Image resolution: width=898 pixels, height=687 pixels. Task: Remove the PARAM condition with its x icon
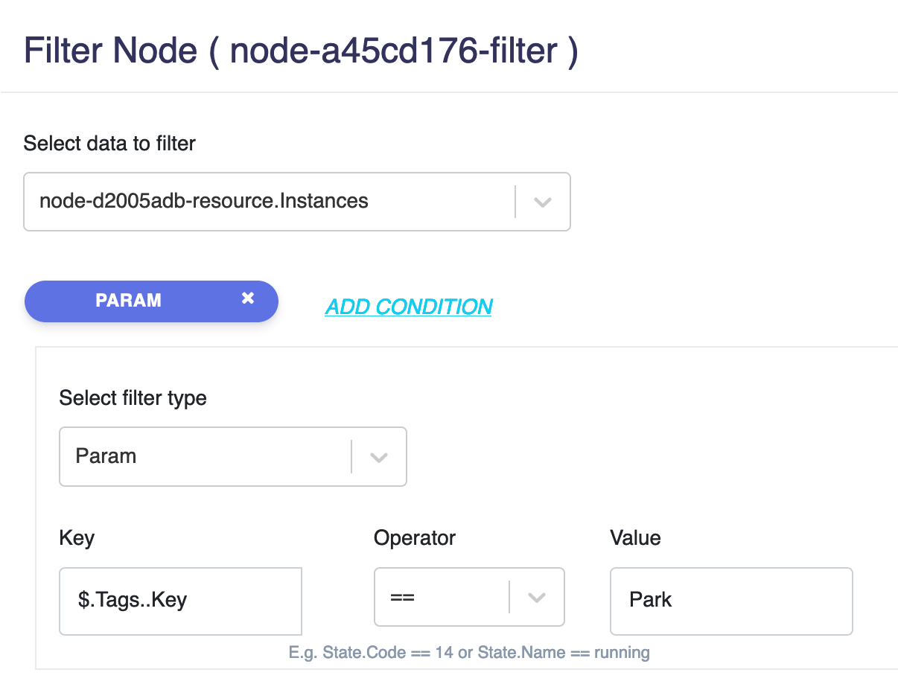pos(248,298)
